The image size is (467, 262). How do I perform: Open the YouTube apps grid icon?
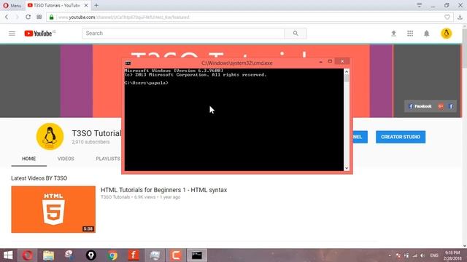click(410, 33)
